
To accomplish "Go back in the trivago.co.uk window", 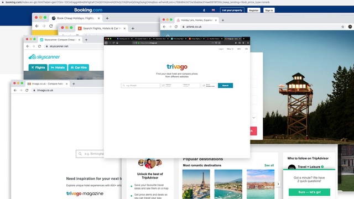I will click(x=15, y=90).
